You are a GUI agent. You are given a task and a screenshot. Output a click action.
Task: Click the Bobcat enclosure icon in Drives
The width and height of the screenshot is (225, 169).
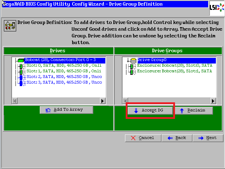20,60
